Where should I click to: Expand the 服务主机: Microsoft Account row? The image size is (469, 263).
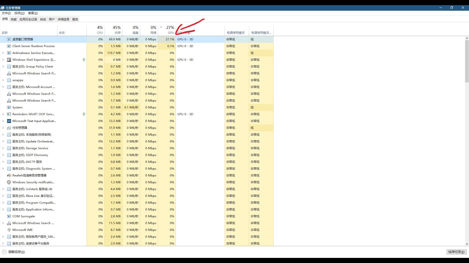(x=3, y=87)
